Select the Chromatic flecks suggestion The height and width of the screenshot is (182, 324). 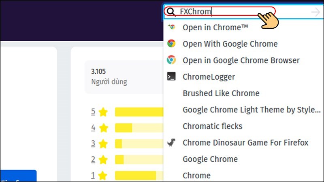pos(212,126)
